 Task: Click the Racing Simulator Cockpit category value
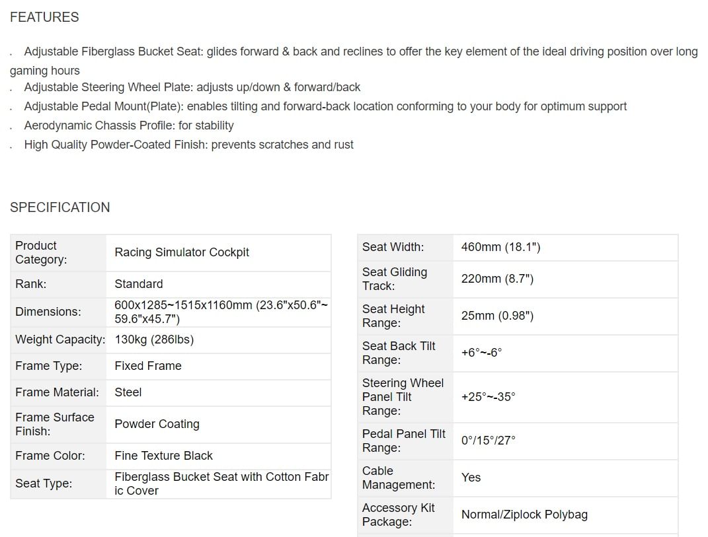(182, 252)
